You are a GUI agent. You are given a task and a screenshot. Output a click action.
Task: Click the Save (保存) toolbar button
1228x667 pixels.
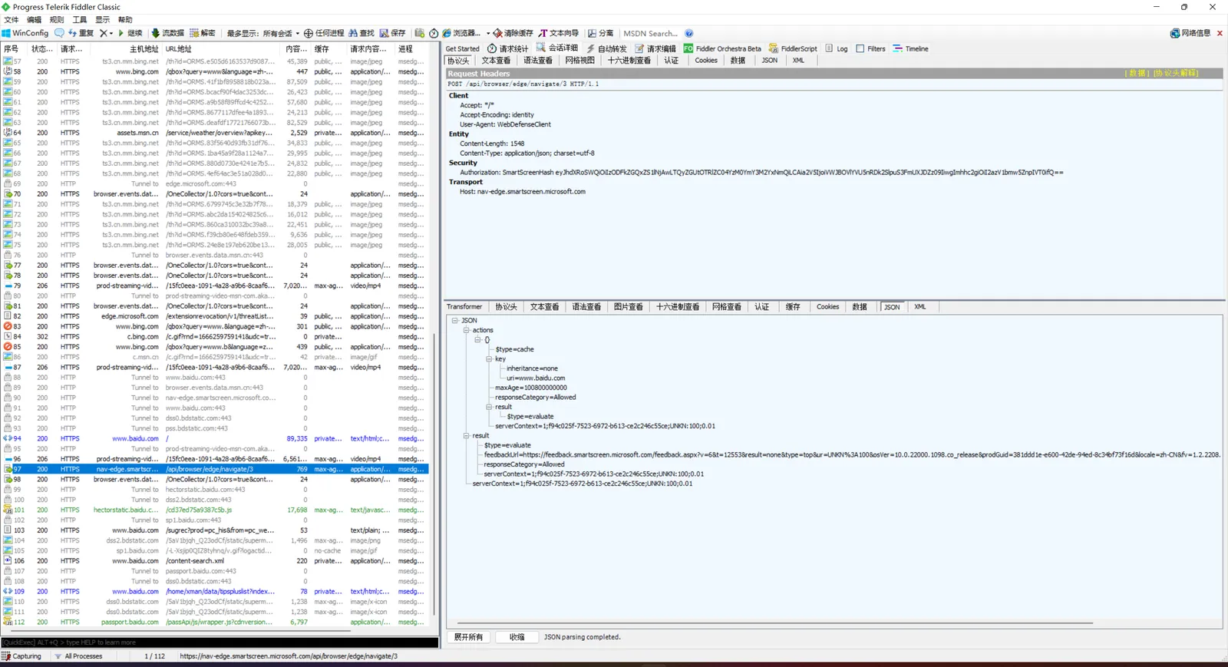point(392,33)
